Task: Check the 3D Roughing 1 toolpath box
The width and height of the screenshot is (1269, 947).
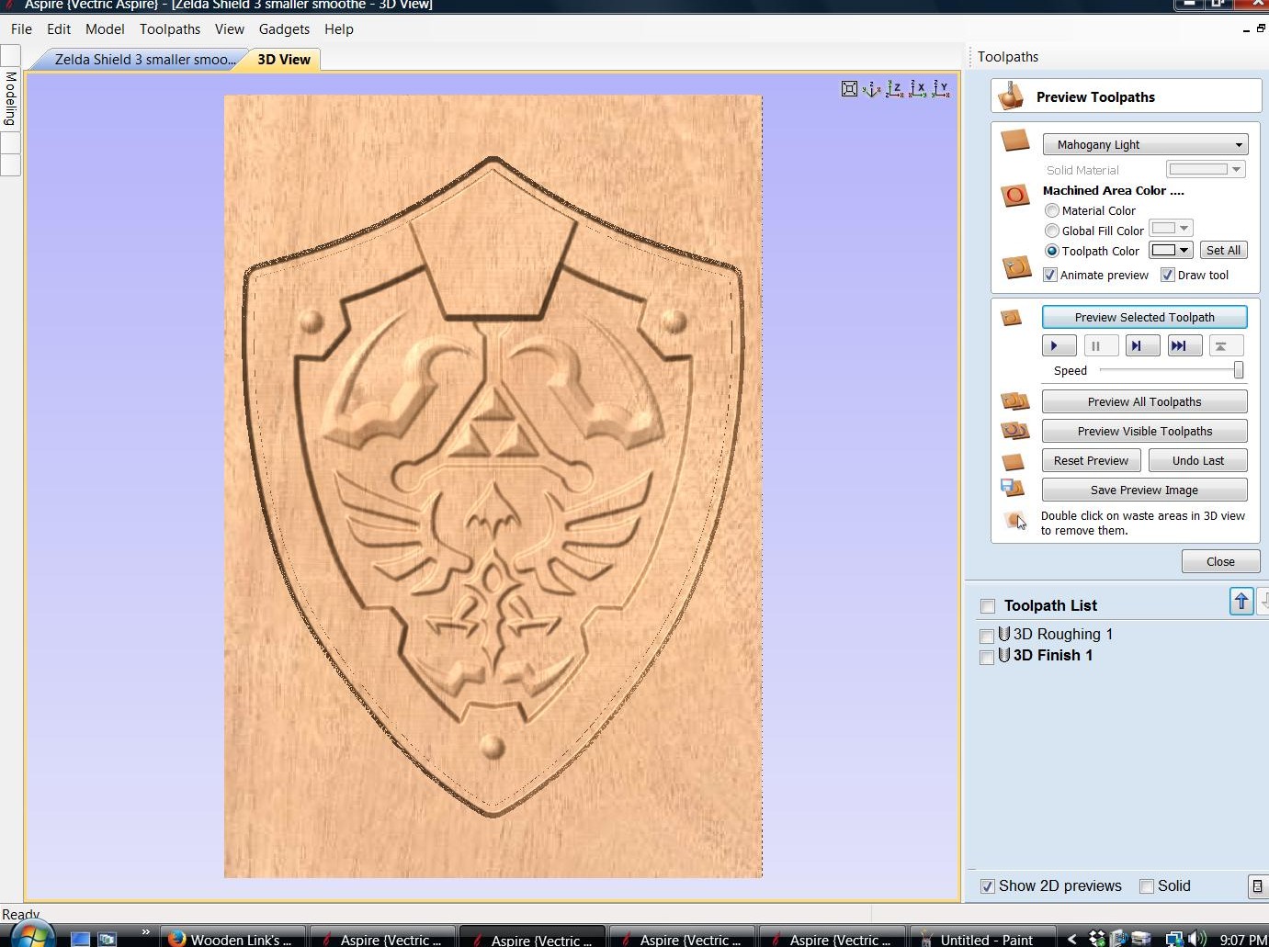Action: tap(987, 636)
